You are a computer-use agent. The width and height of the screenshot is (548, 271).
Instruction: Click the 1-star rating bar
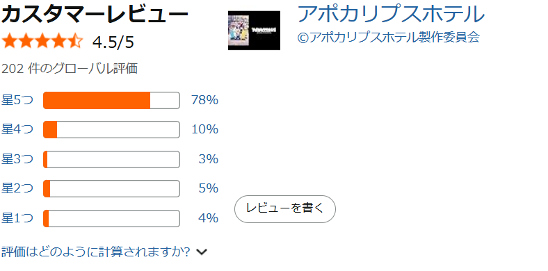point(111,218)
